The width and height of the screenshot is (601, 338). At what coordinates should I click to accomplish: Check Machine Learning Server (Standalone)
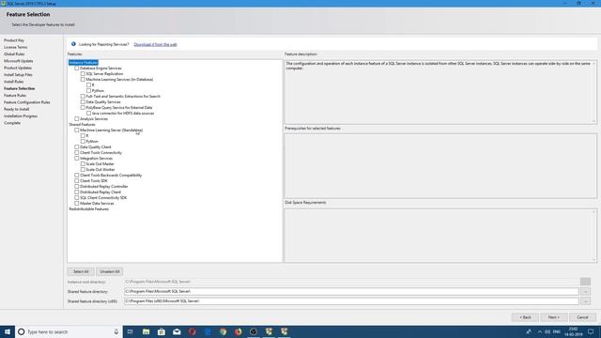coord(77,130)
